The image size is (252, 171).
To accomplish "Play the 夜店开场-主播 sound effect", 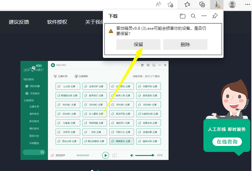I will [x=122, y=114].
